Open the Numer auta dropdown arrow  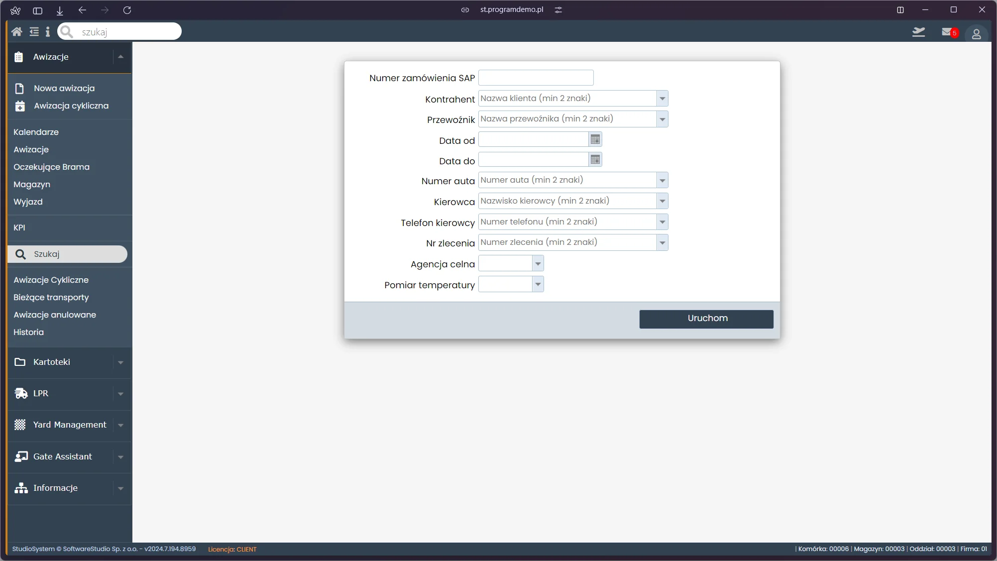[662, 180]
